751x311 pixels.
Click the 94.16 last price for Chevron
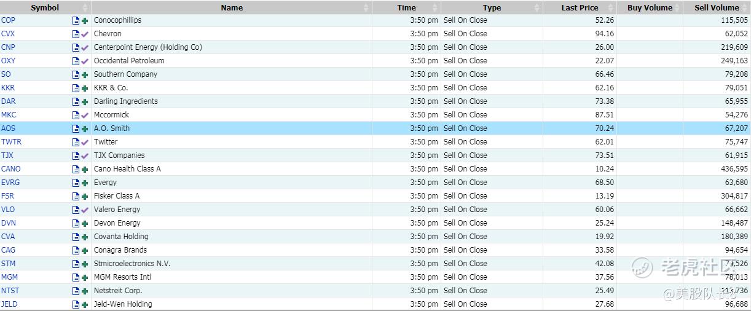[605, 34]
